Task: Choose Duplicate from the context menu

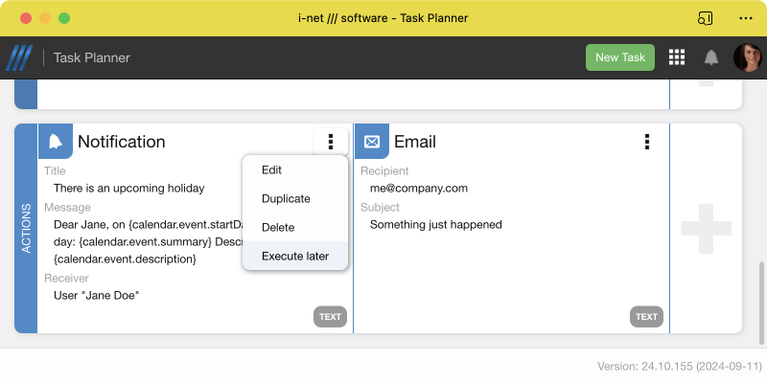Action: coord(286,198)
